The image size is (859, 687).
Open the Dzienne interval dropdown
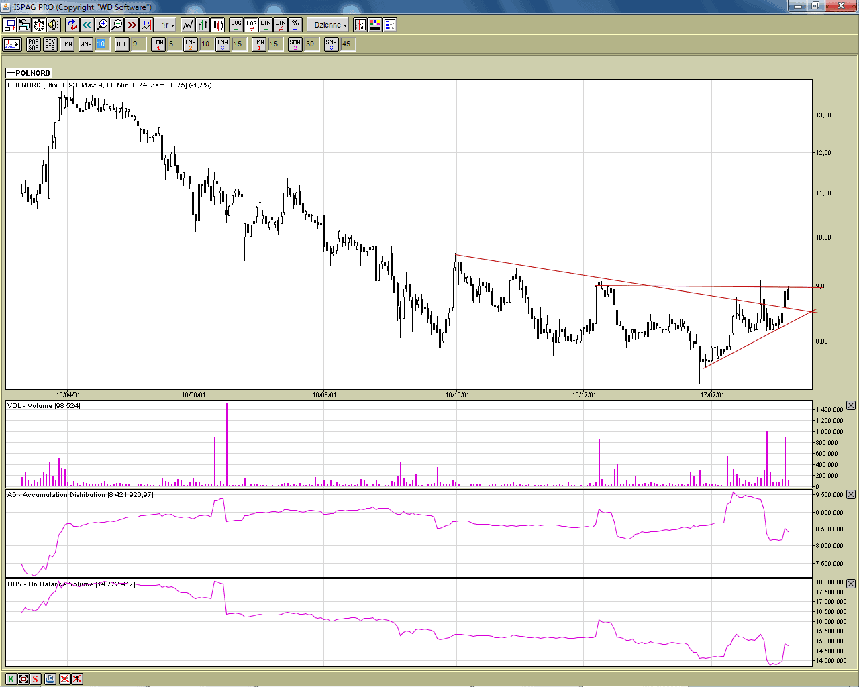[330, 25]
